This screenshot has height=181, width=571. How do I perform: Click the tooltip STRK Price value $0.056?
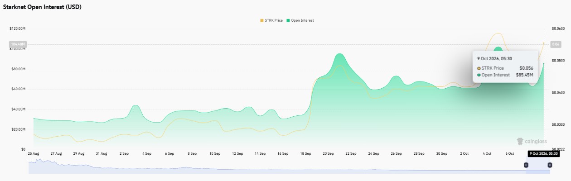(526, 68)
